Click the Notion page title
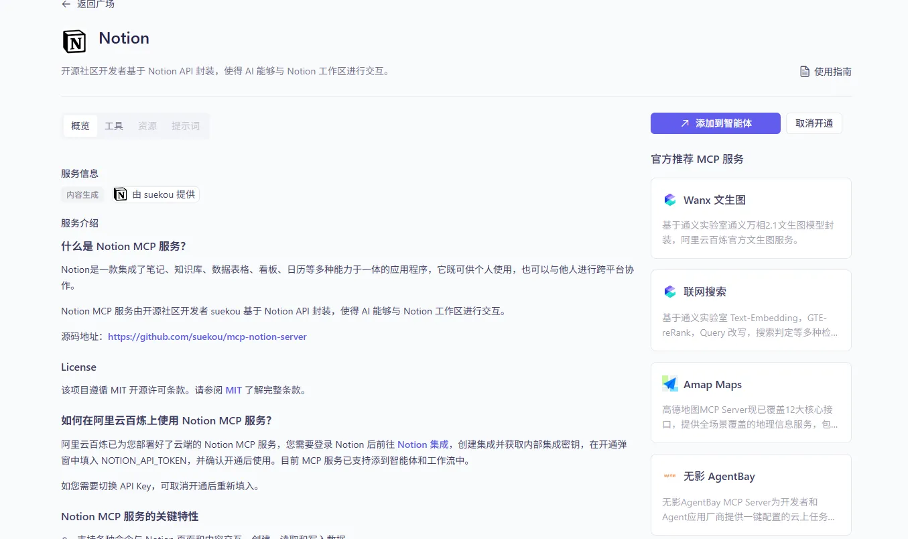The height and width of the screenshot is (539, 908). [x=124, y=38]
